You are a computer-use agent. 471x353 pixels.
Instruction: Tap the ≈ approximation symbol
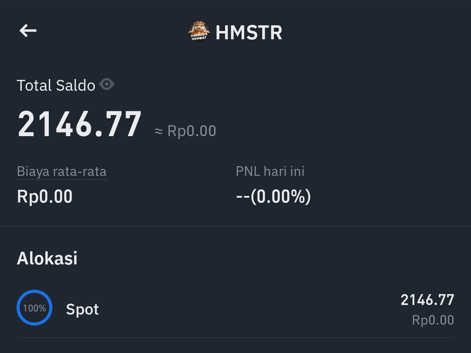click(x=159, y=131)
